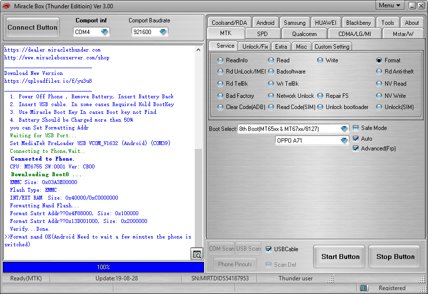This screenshot has width=428, height=294.
Task: Click the status bar grid icon beside Registered
Action: (364, 288)
